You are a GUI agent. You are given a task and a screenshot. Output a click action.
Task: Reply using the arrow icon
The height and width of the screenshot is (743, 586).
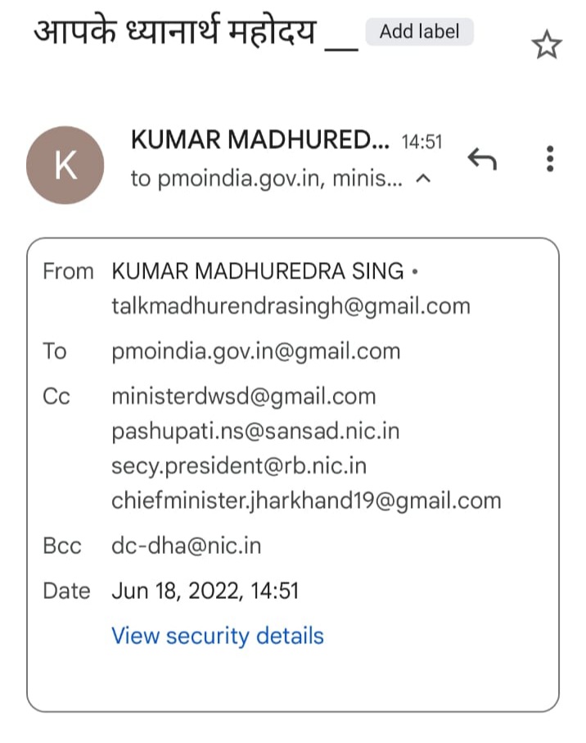pos(482,159)
